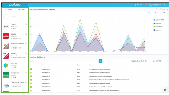Open the notifications bell
169x95 pixels.
coord(146,5)
